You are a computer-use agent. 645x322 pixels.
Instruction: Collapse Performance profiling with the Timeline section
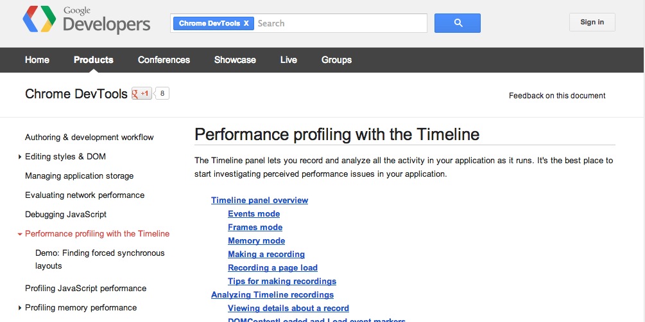coord(20,234)
